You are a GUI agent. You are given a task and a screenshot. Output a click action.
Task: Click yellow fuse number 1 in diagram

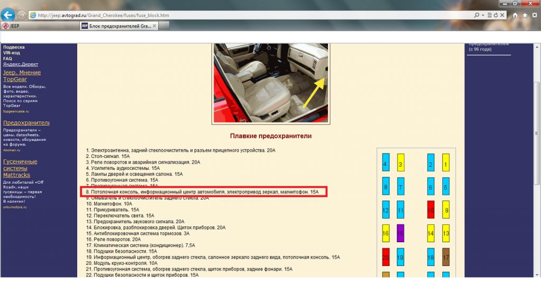pyautogui.click(x=446, y=163)
